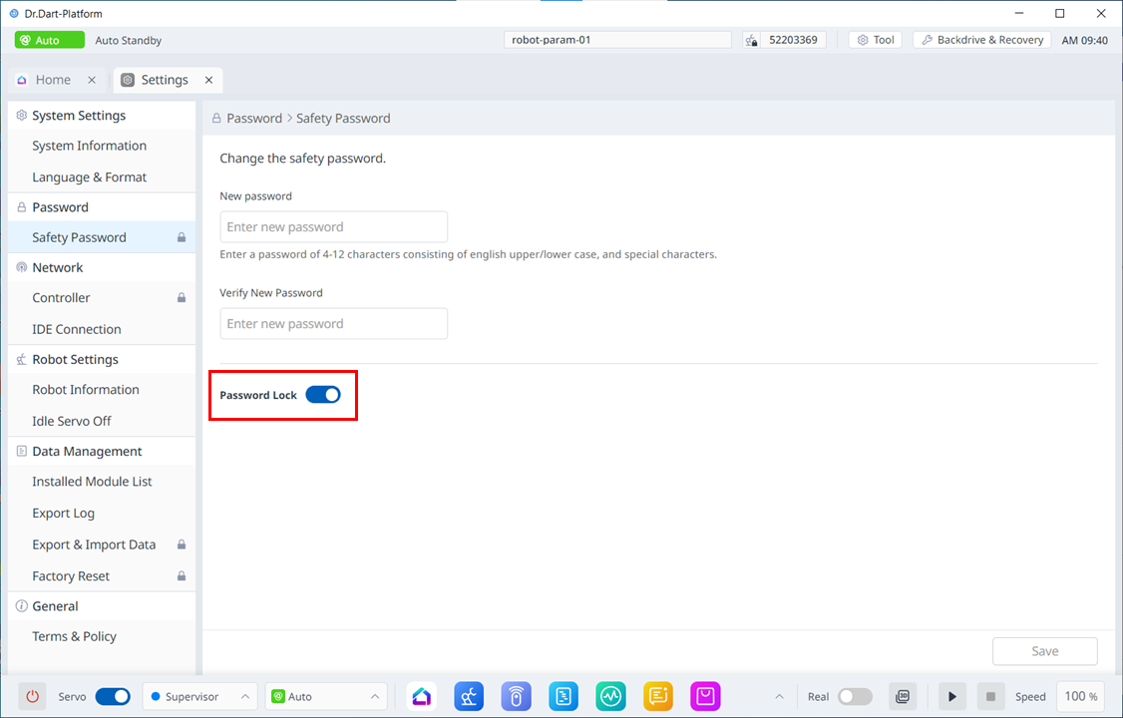1123x718 pixels.
Task: Click the 3D view icon near Real toggle
Action: 903,696
